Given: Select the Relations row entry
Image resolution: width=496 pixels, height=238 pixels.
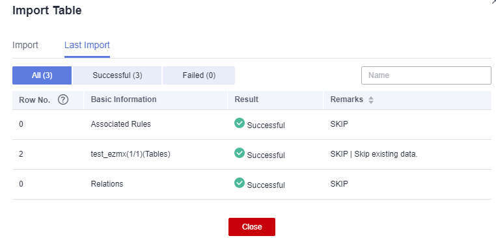Looking at the screenshot, I should point(107,183).
